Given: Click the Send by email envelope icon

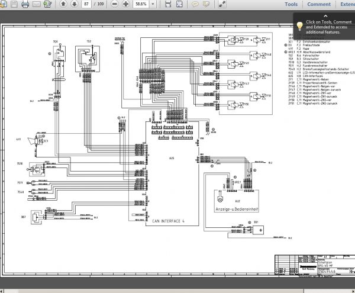Looking at the screenshot, I should pyautogui.click(x=36, y=4).
